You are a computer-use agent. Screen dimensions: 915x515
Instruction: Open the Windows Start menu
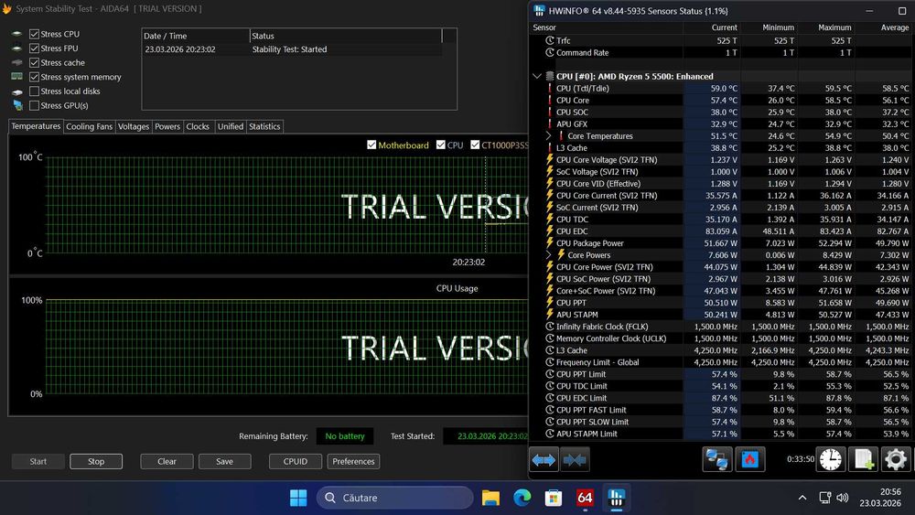[298, 498]
